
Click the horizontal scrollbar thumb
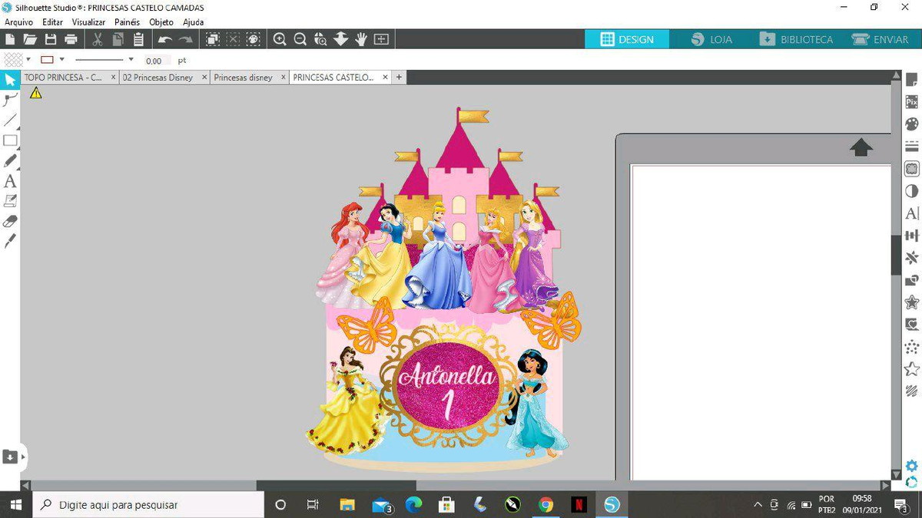click(336, 486)
